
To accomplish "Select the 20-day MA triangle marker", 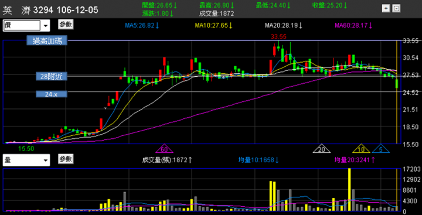I will 322,149.
